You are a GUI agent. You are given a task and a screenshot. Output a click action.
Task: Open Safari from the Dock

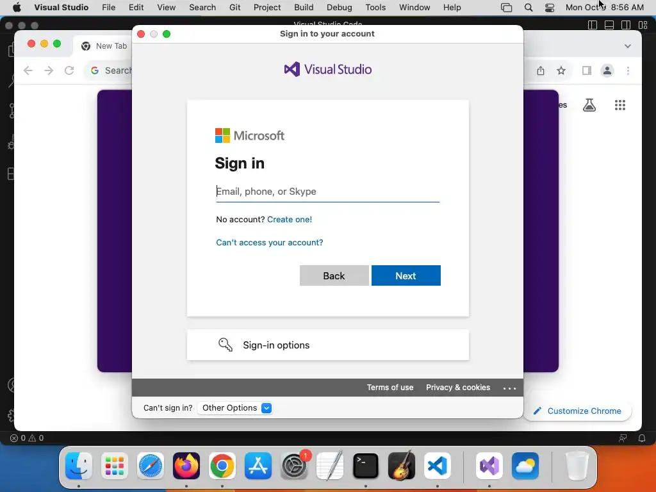tap(150, 466)
